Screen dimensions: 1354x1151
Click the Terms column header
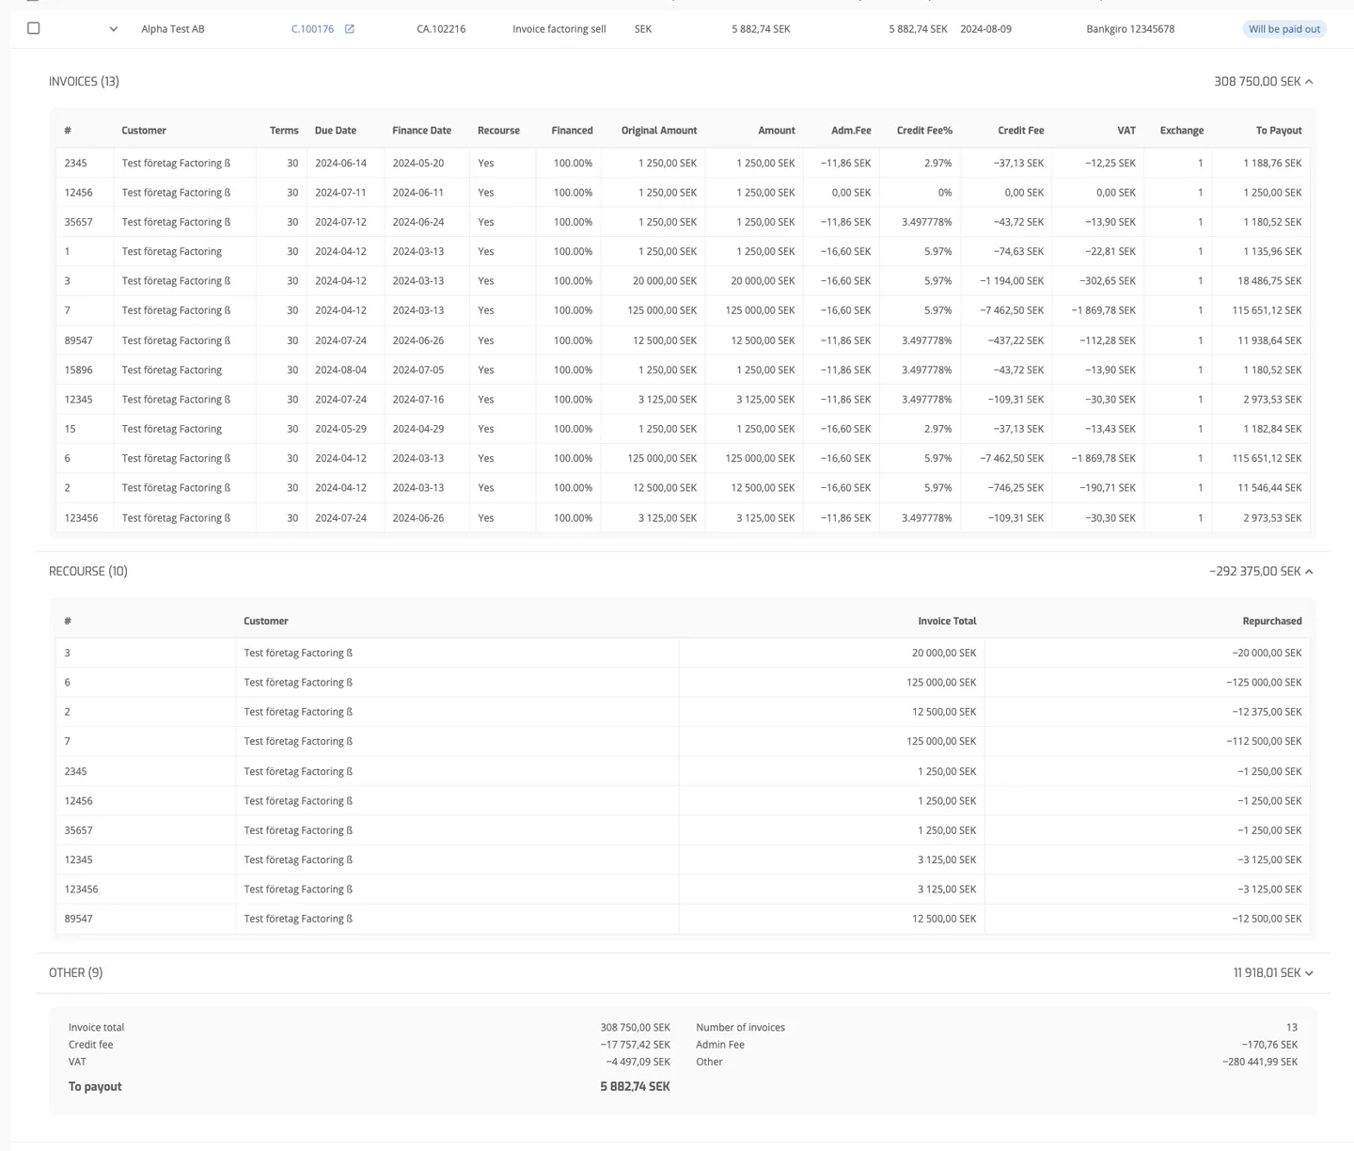point(284,131)
